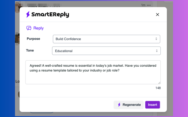Image resolution: width=188 pixels, height=117 pixels.
Task: Click the Purpose field up-down arrows
Action: click(156, 39)
